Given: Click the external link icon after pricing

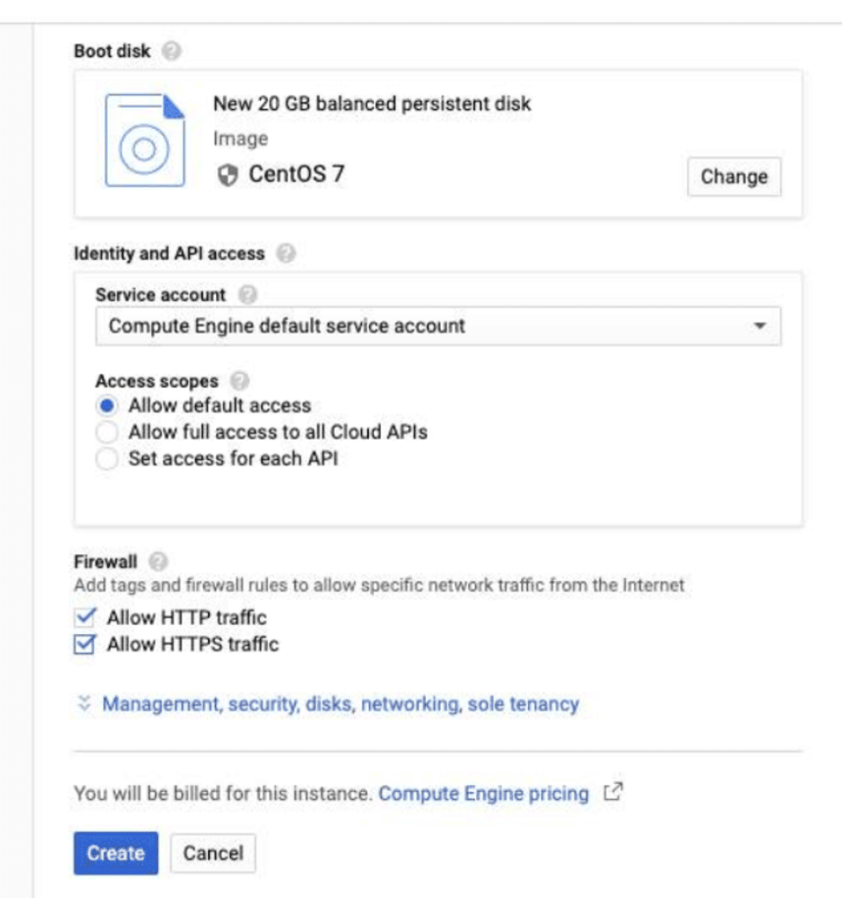Looking at the screenshot, I should click(613, 793).
